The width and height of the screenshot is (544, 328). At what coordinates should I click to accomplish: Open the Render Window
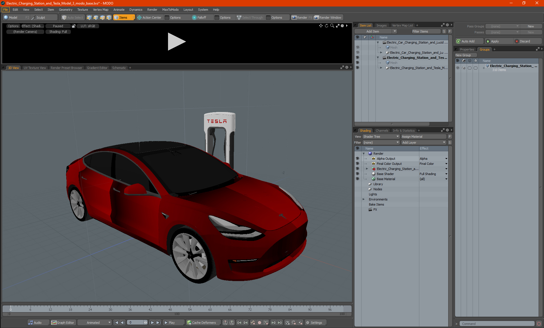point(328,18)
